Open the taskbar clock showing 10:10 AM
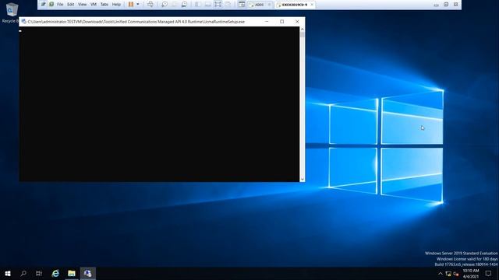499x280 pixels. click(471, 274)
